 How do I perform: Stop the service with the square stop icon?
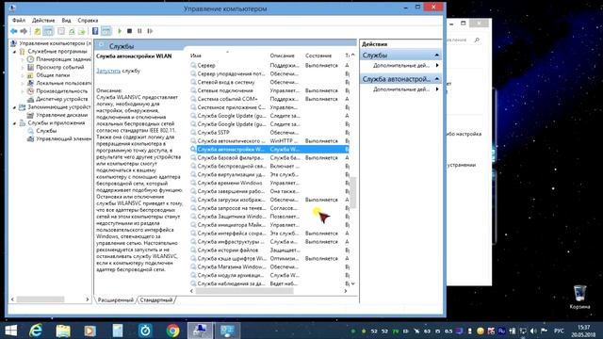[x=130, y=31]
